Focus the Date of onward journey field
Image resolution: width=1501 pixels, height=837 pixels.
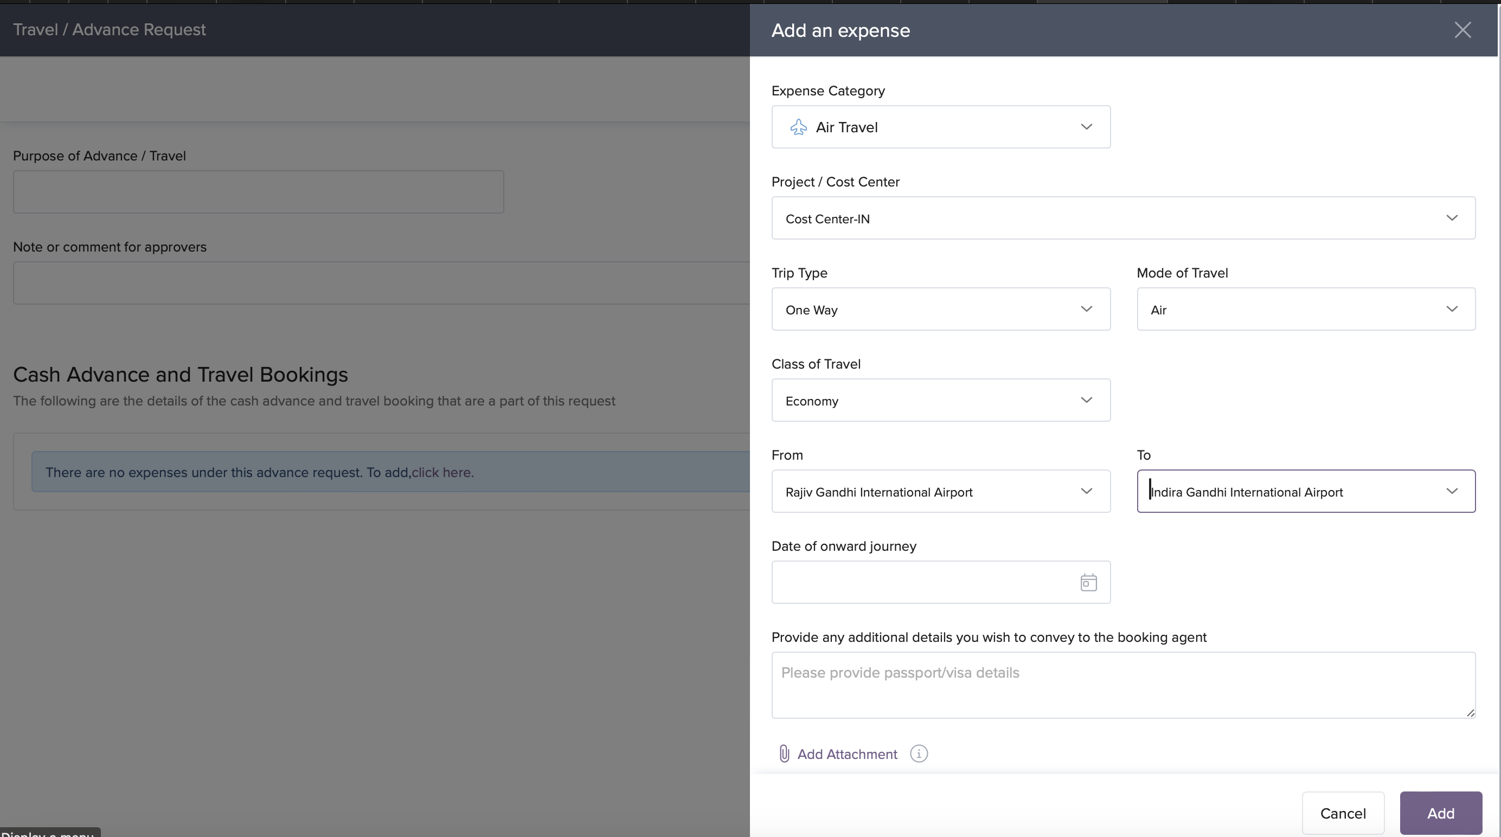[x=923, y=582]
